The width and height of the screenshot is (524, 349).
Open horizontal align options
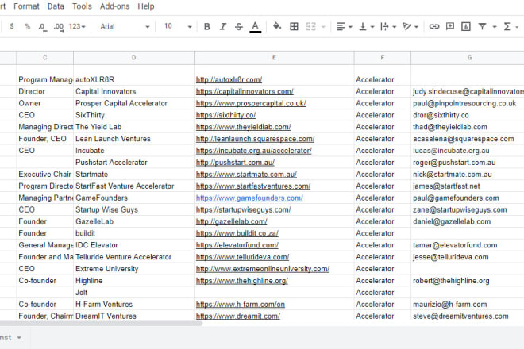341,26
